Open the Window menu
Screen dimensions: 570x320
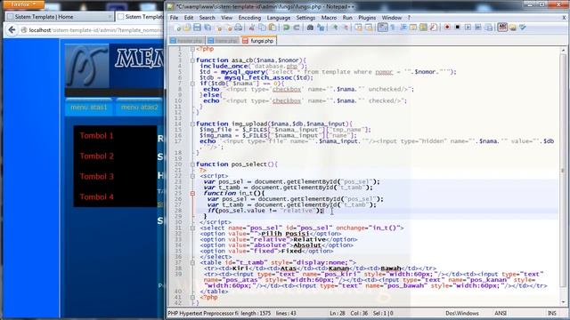click(392, 18)
